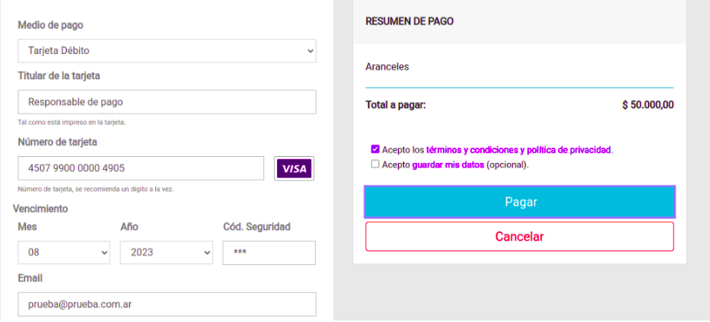Screen dimensions: 710x322
Task: Select the Cód. Seguridad input field
Action: (x=269, y=253)
